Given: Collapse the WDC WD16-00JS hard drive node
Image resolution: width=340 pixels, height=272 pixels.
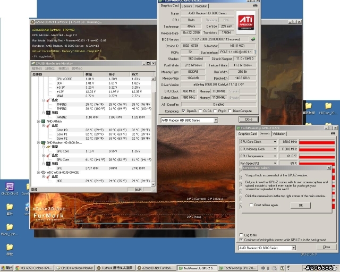Looking at the screenshot, I should tap(38, 173).
